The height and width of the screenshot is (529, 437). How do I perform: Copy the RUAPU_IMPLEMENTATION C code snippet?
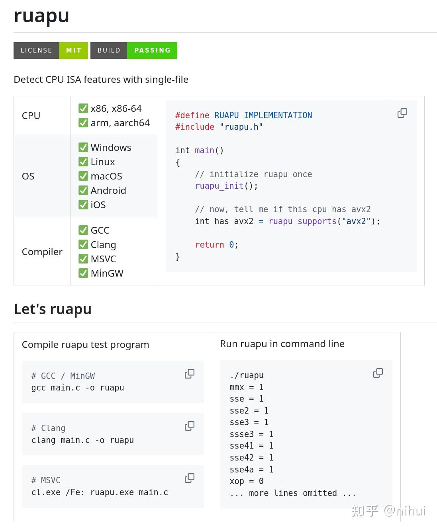click(x=402, y=113)
